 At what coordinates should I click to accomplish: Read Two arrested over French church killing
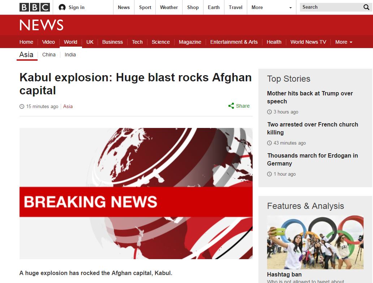[x=312, y=128]
